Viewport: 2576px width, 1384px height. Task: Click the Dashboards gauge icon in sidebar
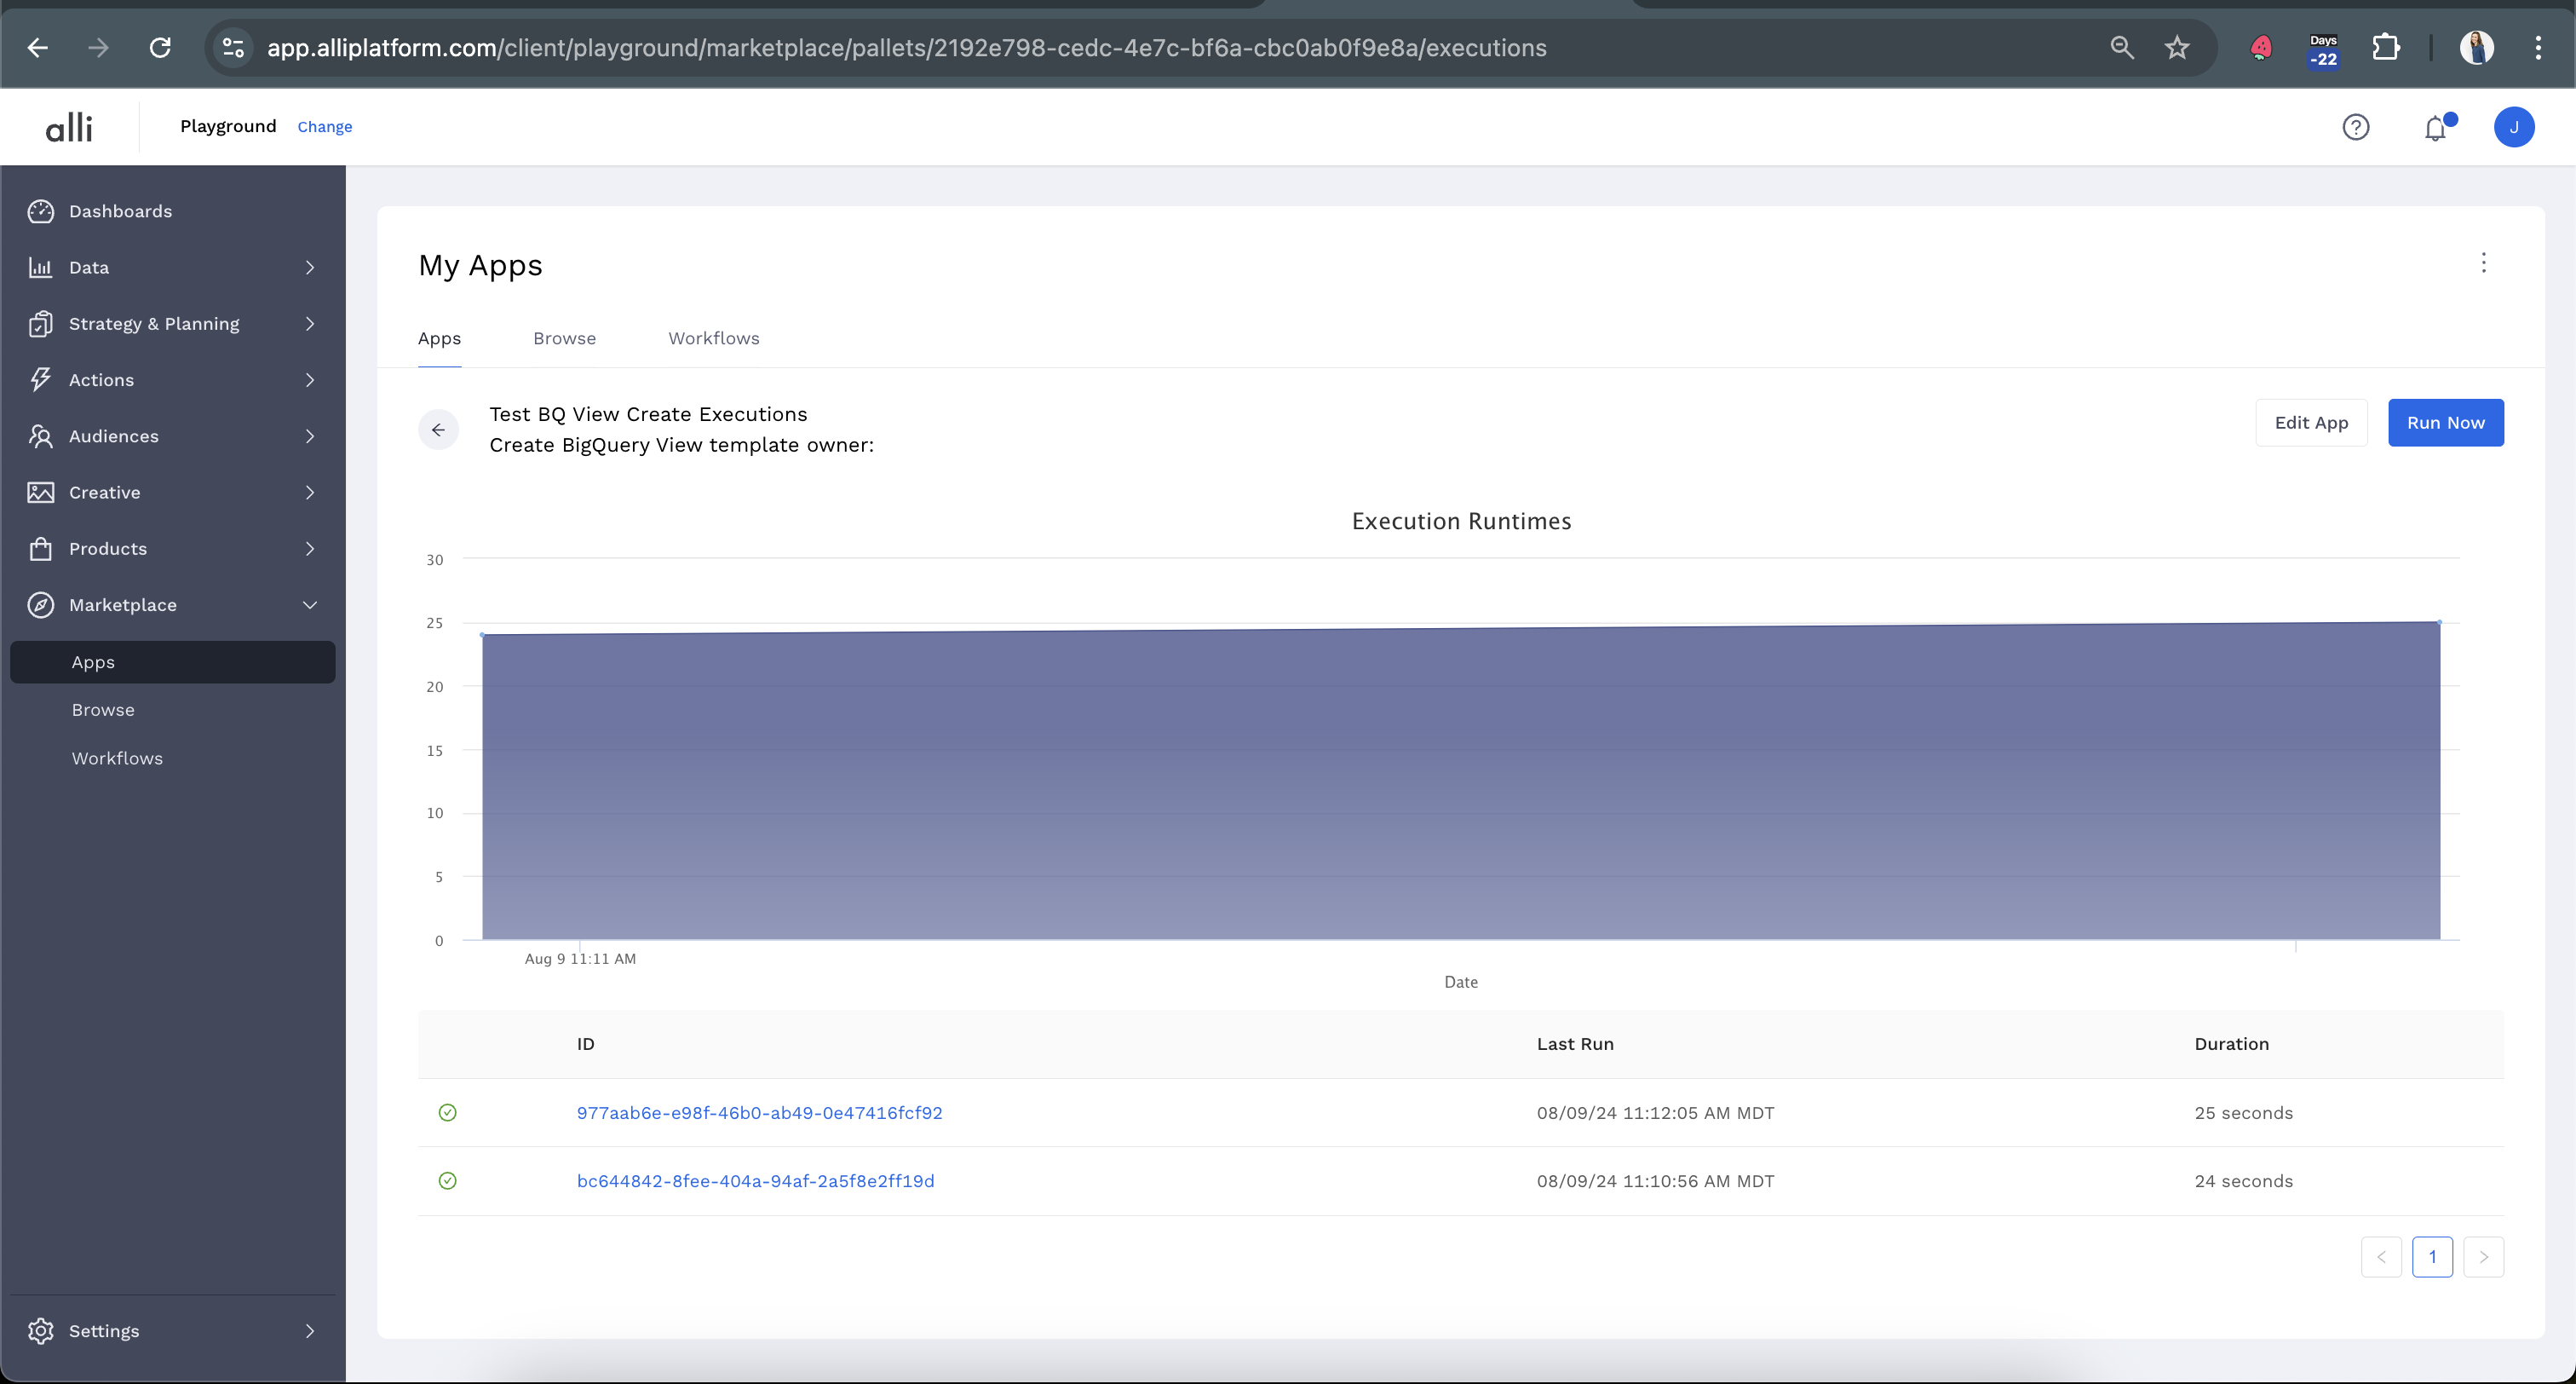(x=41, y=211)
